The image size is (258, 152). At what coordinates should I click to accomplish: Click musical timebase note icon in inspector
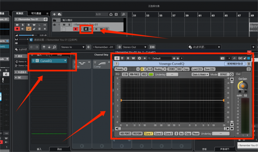click(28, 29)
